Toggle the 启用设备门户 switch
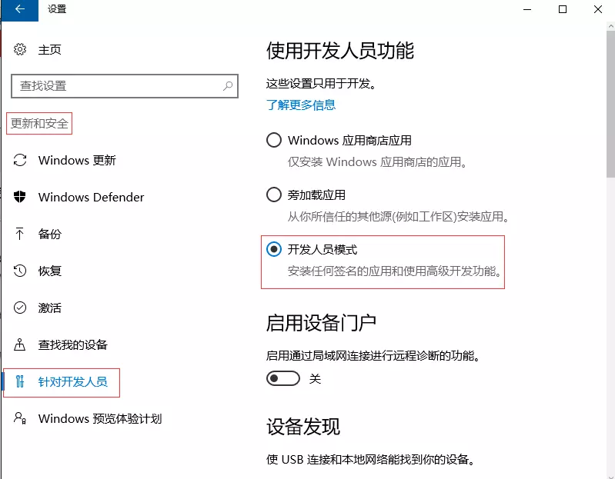The width and height of the screenshot is (615, 479). point(282,378)
